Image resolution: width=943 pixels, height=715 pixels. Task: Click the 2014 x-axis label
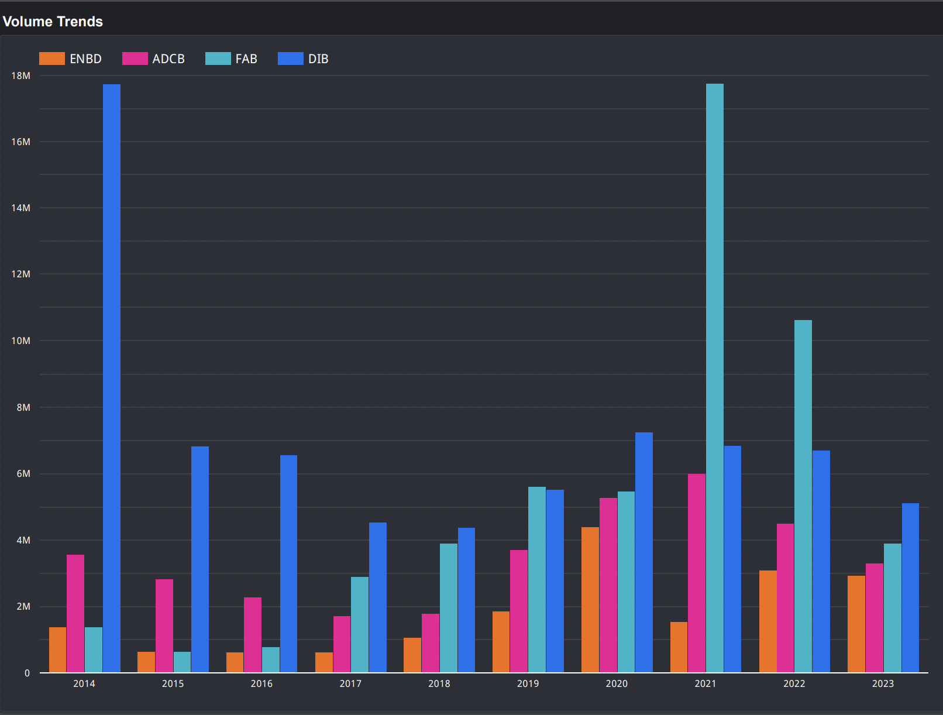point(84,683)
